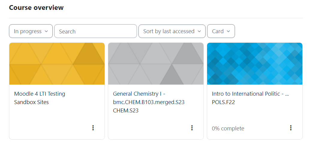Click the chevron arrow beside Card
Screen dimensions: 309x145
228,31
